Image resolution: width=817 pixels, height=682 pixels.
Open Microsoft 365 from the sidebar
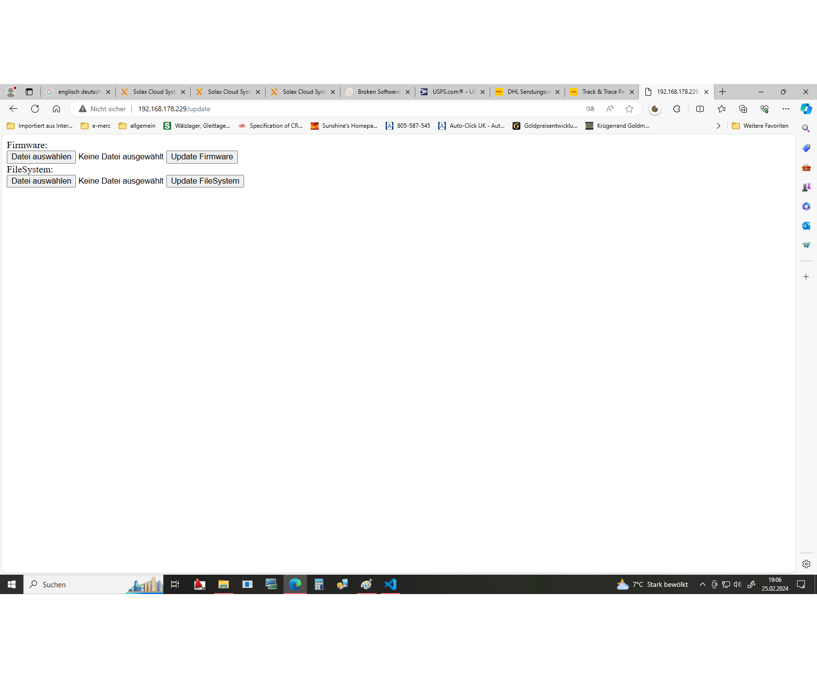(x=806, y=206)
